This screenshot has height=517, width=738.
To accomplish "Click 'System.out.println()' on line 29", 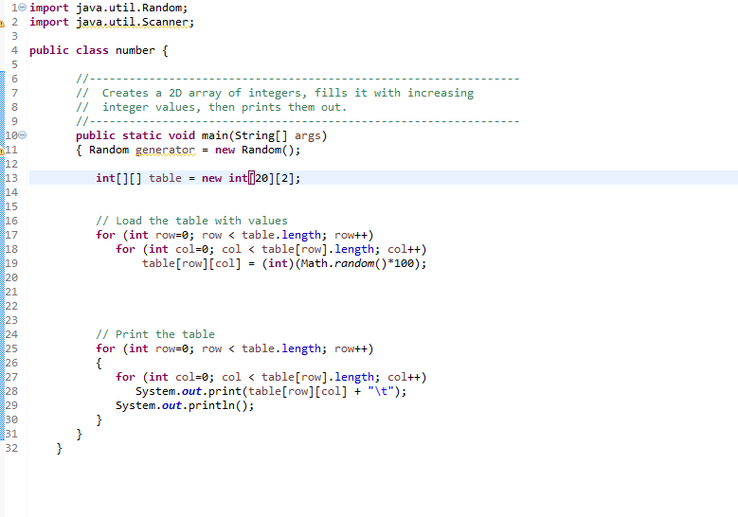I will [181, 405].
